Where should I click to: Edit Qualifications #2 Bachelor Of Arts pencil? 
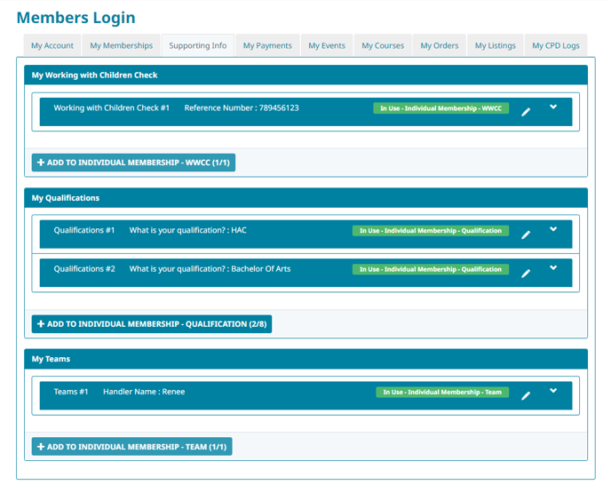click(526, 274)
